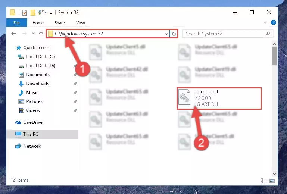Open Videos in the sidebar
The height and width of the screenshot is (194, 287).
click(x=33, y=110)
